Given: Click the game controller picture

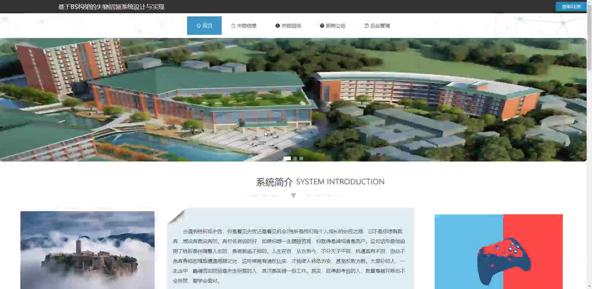Looking at the screenshot, I should click(498, 252).
